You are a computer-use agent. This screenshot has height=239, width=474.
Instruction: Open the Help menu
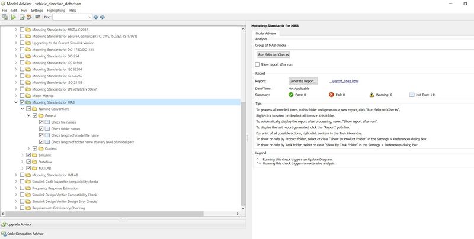(x=73, y=10)
